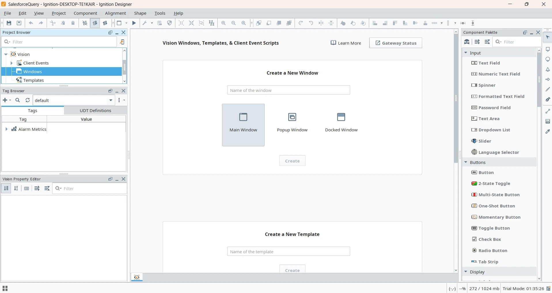552x293 pixels.
Task: Open the Alignment menu
Action: [115, 13]
